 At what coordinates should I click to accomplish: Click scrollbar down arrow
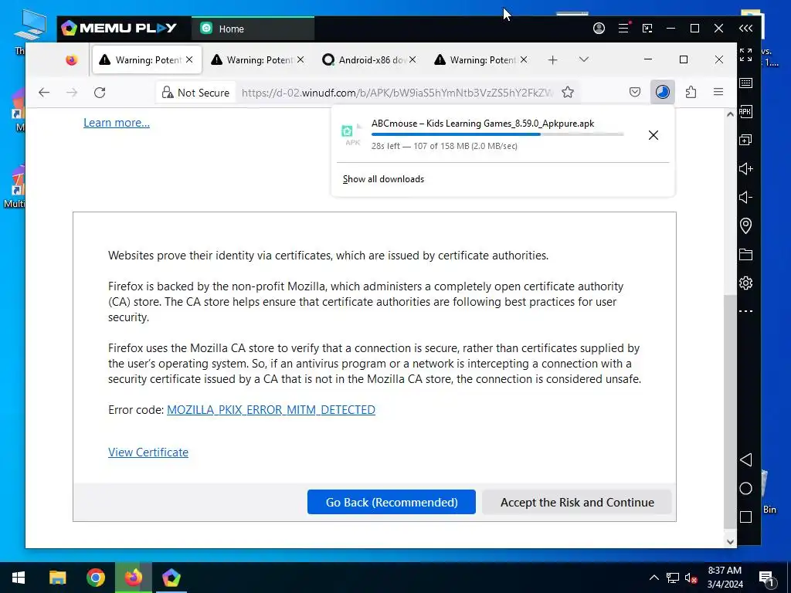pos(730,541)
